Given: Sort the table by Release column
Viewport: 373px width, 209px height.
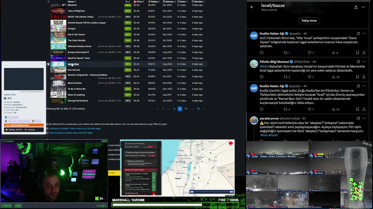Looking at the screenshot, I should click(169, 1).
